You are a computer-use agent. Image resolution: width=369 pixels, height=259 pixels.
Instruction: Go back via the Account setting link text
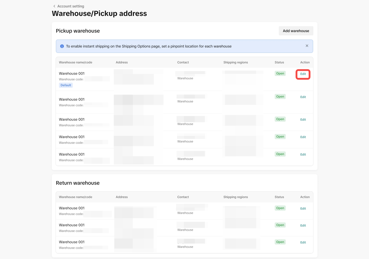click(x=71, y=6)
